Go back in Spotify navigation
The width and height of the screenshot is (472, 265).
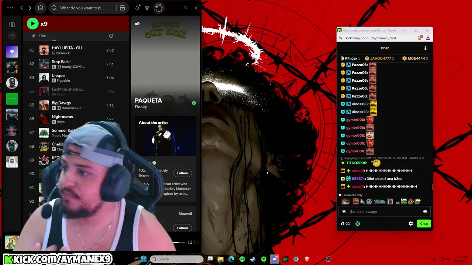click(x=22, y=8)
